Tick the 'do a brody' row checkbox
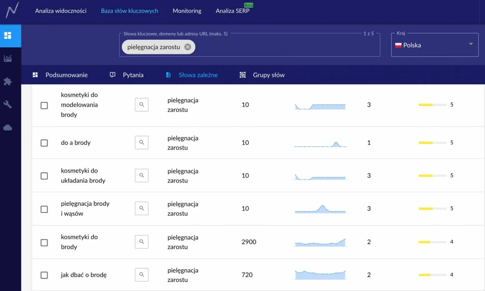485x291 pixels. point(44,143)
